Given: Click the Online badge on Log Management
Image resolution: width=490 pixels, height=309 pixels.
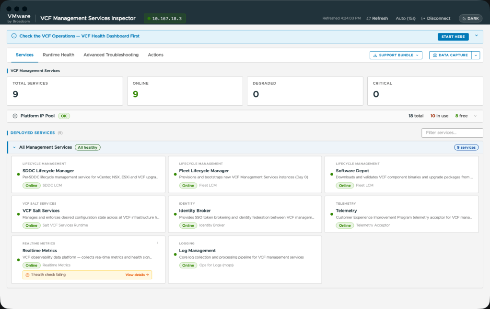Looking at the screenshot, I should click(188, 265).
